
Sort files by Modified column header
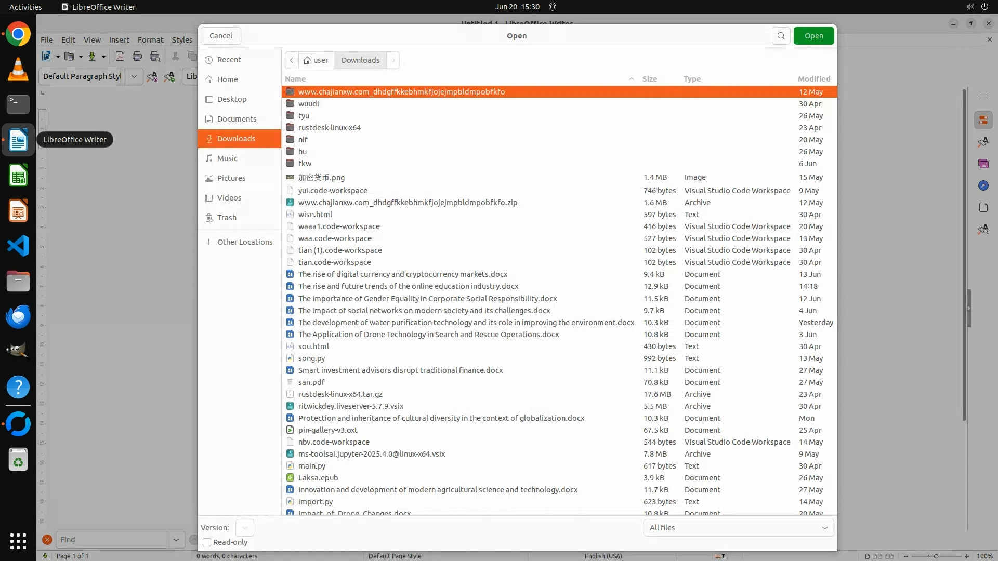click(x=813, y=79)
